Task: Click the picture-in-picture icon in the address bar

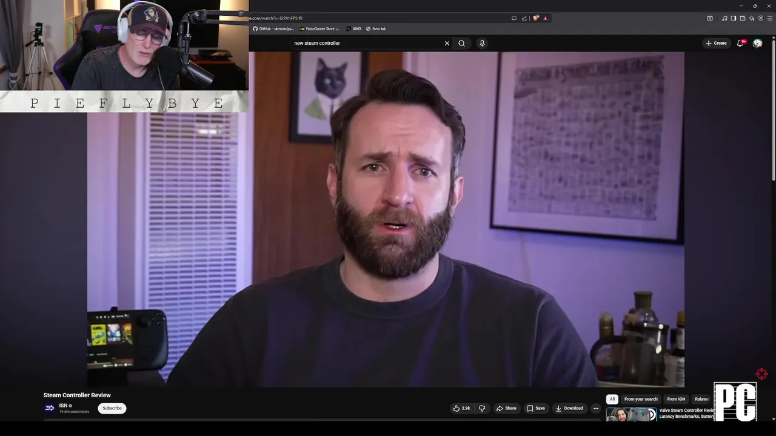Action: (x=514, y=18)
